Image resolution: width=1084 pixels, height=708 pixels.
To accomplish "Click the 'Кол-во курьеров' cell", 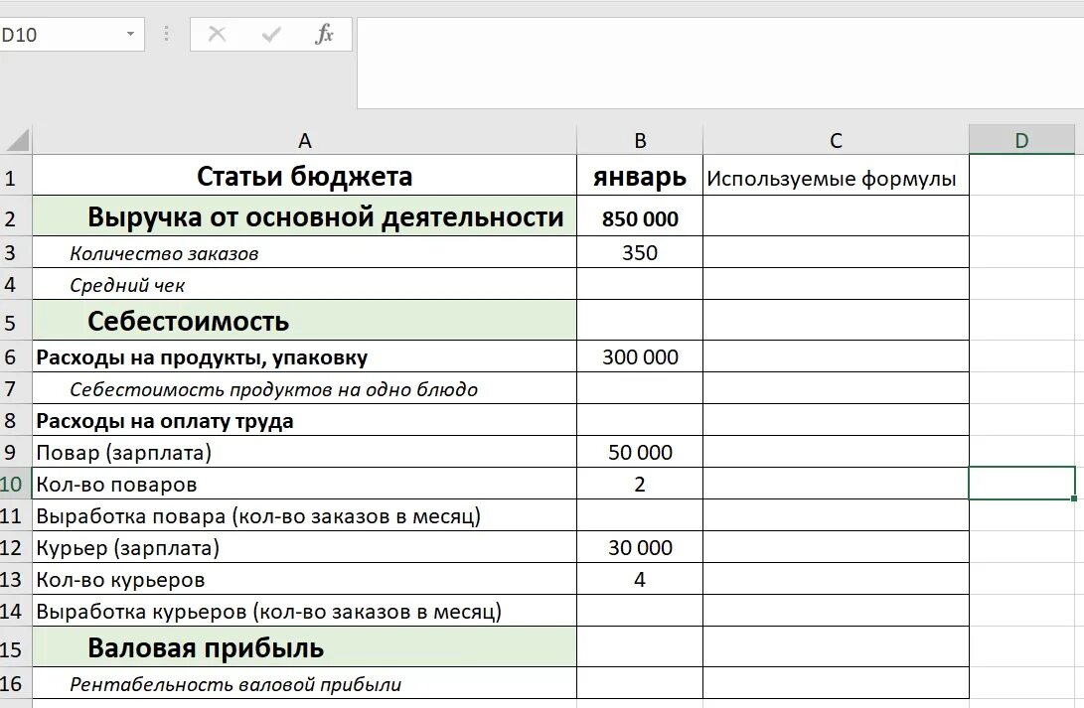I will tap(304, 579).
